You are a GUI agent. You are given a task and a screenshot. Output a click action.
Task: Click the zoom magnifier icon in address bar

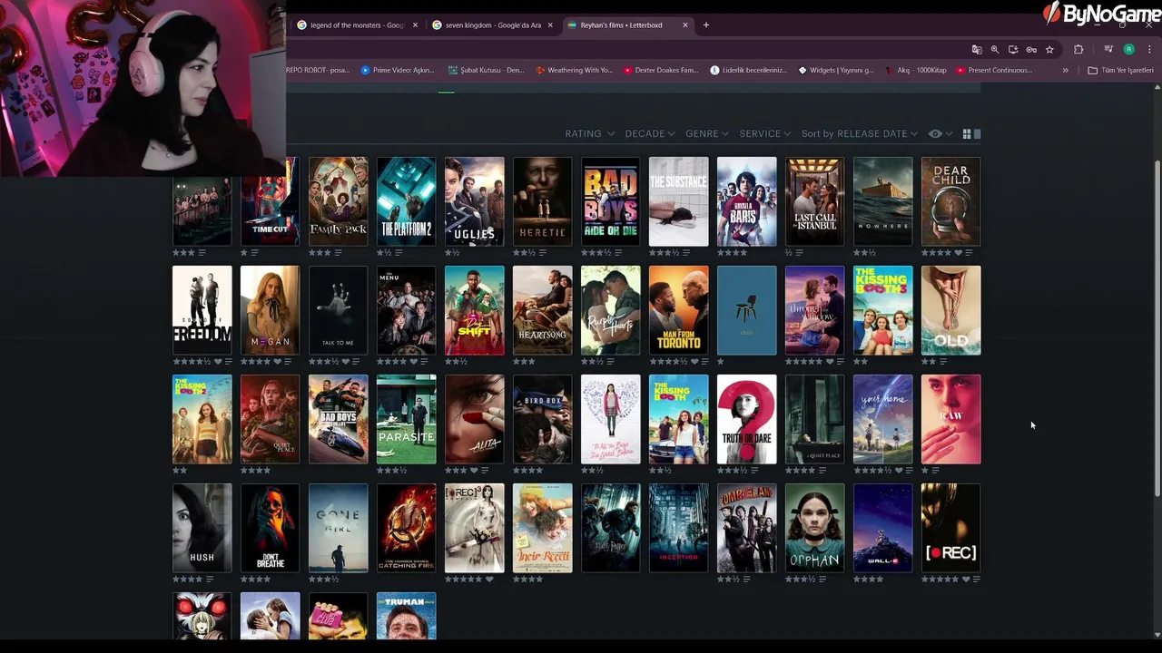[995, 50]
